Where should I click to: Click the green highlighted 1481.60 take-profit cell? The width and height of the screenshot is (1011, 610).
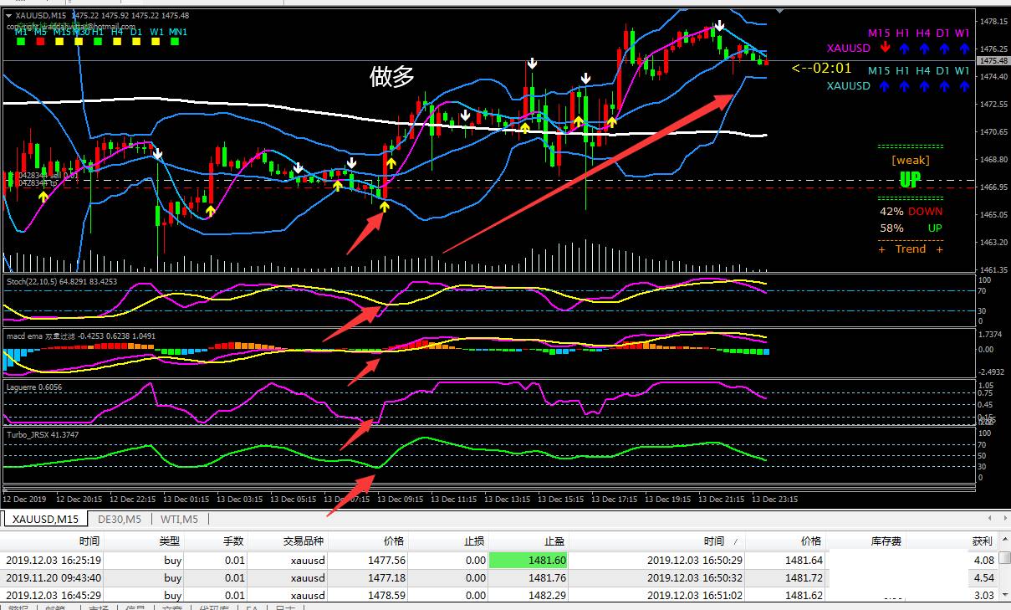[528, 561]
